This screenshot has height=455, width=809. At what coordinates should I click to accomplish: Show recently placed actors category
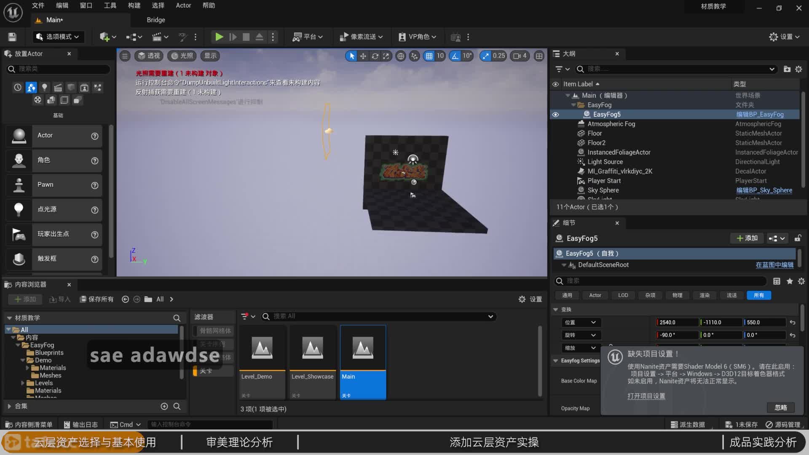coord(18,88)
